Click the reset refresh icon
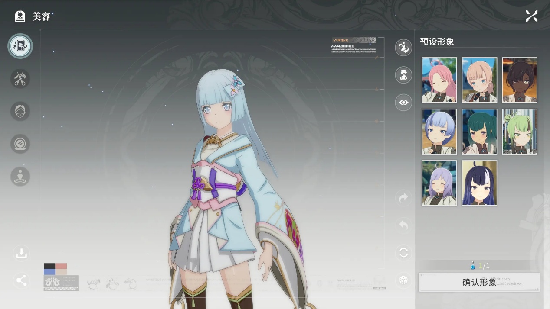Viewport: 550px width, 309px height. (x=403, y=253)
